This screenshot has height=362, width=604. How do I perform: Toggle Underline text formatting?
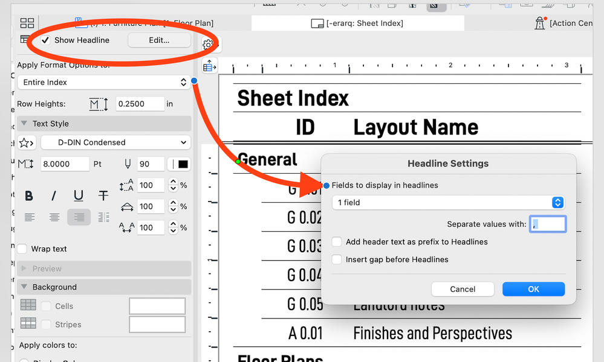[x=79, y=196]
